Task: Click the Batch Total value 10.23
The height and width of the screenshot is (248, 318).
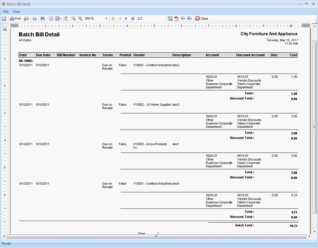Action: tap(294, 226)
